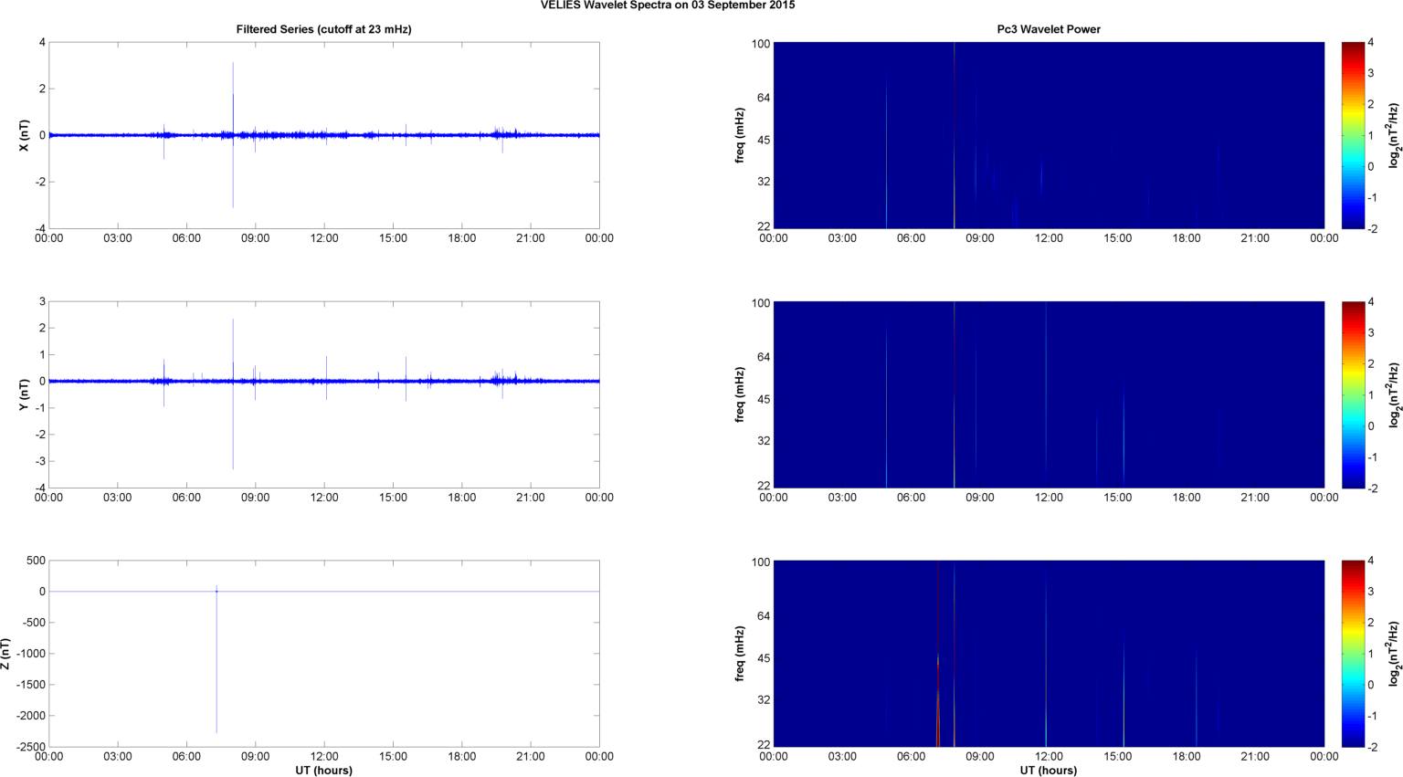Image resolution: width=1403 pixels, height=777 pixels.
Task: Click the 'X (nT)' axis label
Action: (x=25, y=135)
